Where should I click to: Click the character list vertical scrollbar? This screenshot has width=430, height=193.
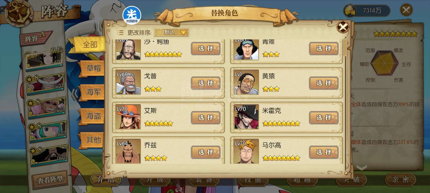pos(346,47)
